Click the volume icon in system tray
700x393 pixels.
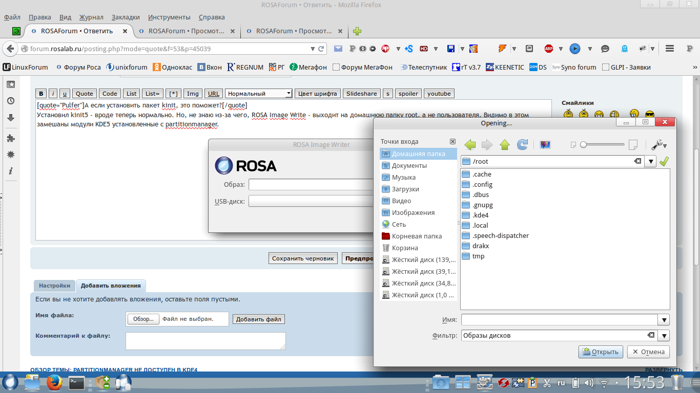tap(589, 382)
